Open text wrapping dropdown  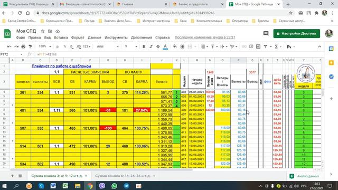click(223, 46)
